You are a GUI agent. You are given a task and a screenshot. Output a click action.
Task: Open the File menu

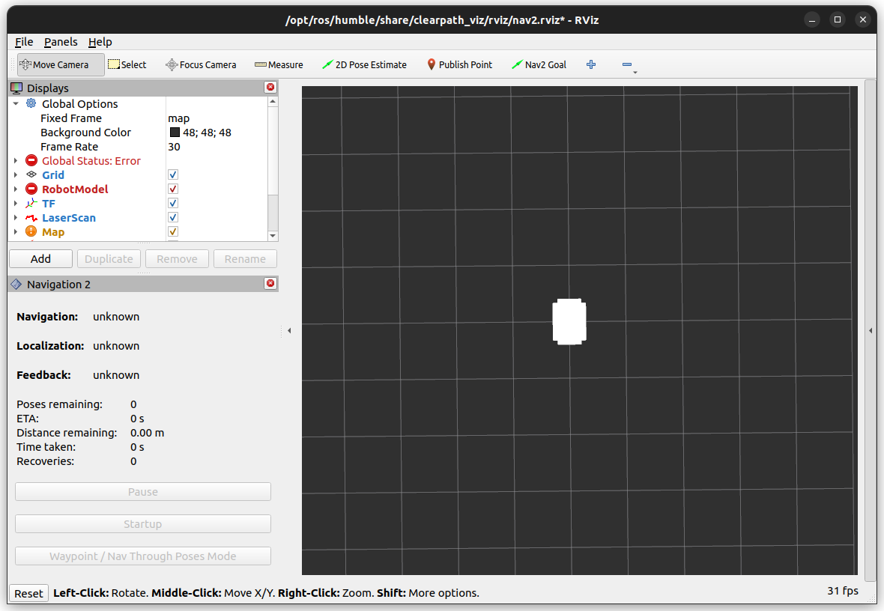click(x=24, y=42)
